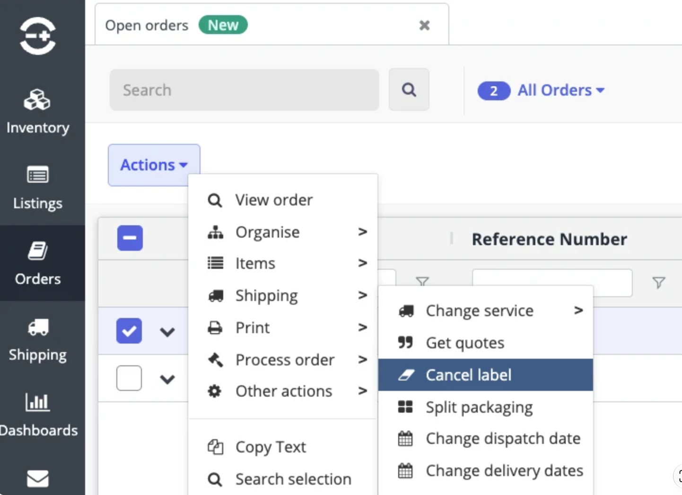Click the Search text field
The width and height of the screenshot is (682, 495).
(x=245, y=90)
